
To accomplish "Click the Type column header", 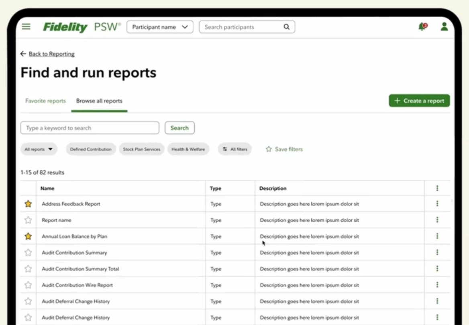I will coord(215,188).
